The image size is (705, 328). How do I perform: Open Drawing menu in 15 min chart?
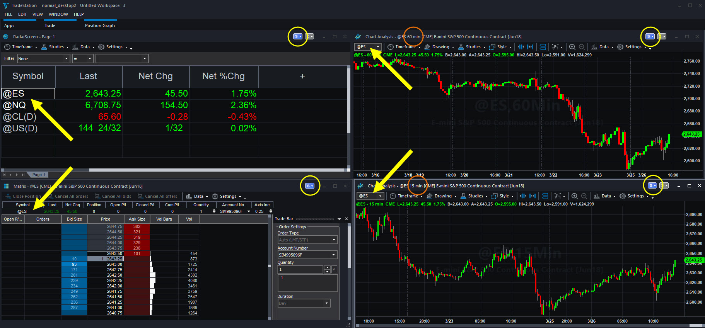(x=441, y=196)
